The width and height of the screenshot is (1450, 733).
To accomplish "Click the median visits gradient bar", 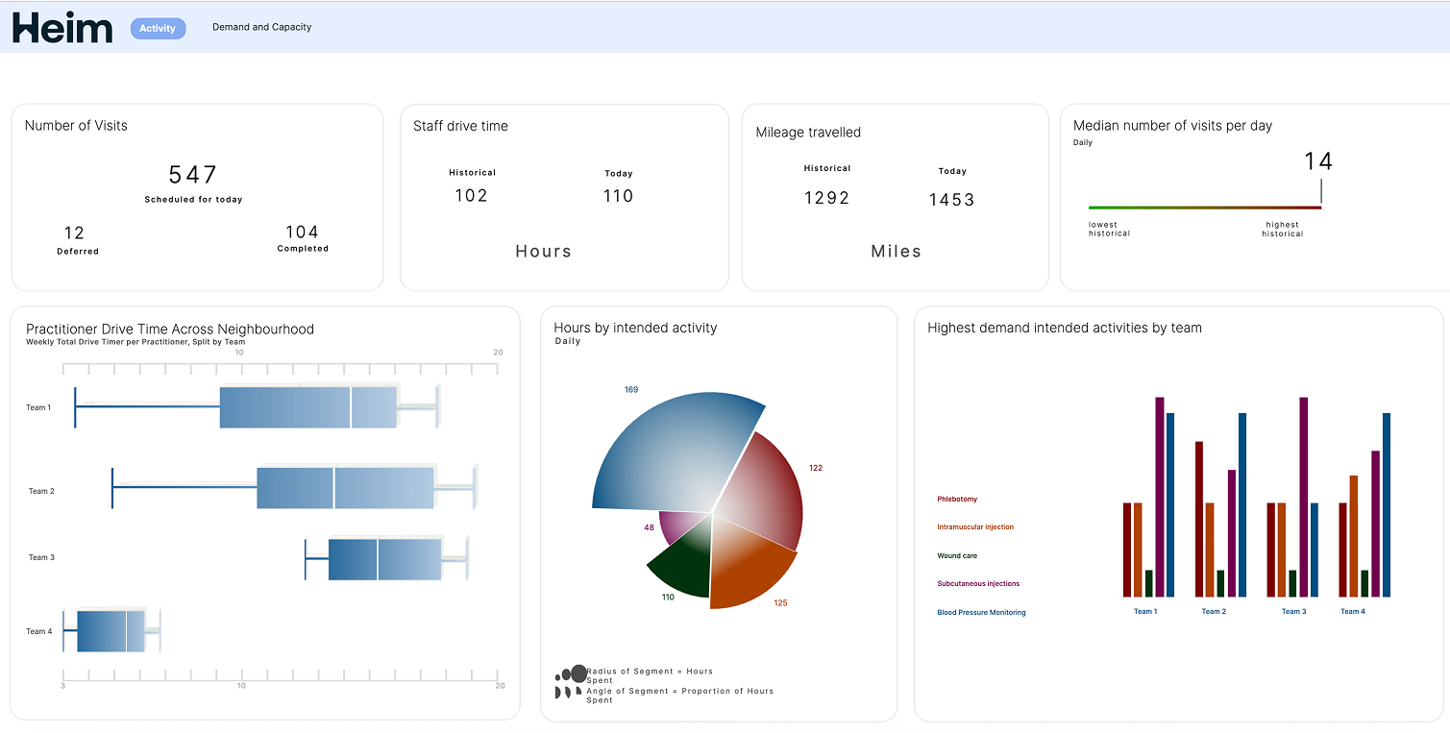I will pos(1204,208).
